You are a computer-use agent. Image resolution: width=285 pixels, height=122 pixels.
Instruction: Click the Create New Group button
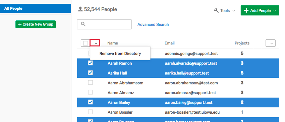point(36,24)
